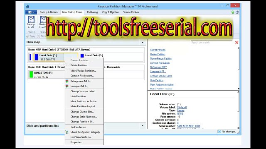Collapse the Disk map panel arrow
266x149 pixels.
click(x=142, y=42)
